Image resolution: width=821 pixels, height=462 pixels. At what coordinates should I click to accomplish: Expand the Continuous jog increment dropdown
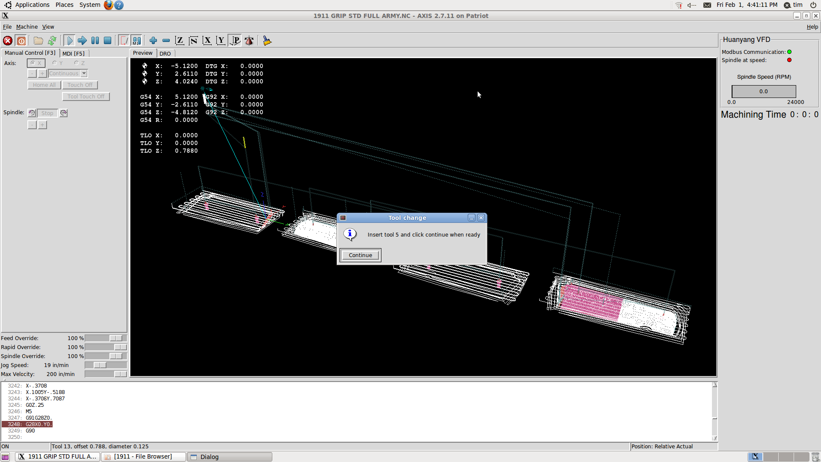click(x=84, y=74)
